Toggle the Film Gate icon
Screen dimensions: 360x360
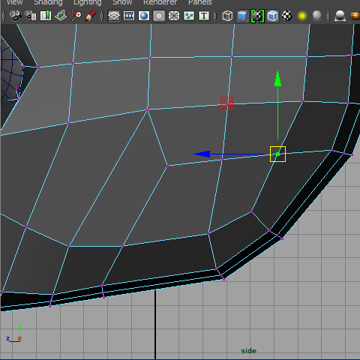click(x=129, y=16)
